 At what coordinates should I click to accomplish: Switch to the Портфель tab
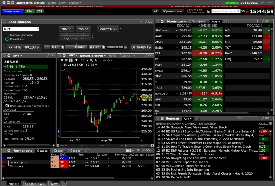click(x=199, y=22)
